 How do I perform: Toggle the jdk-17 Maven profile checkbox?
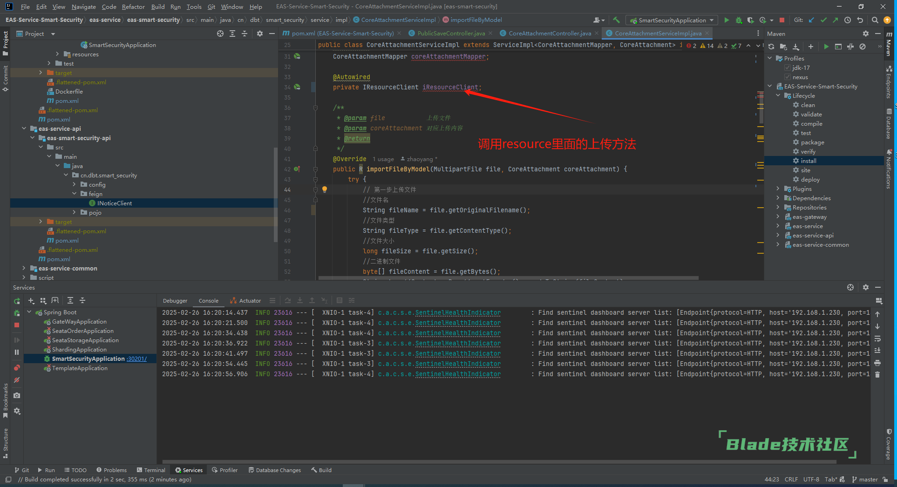tap(788, 68)
